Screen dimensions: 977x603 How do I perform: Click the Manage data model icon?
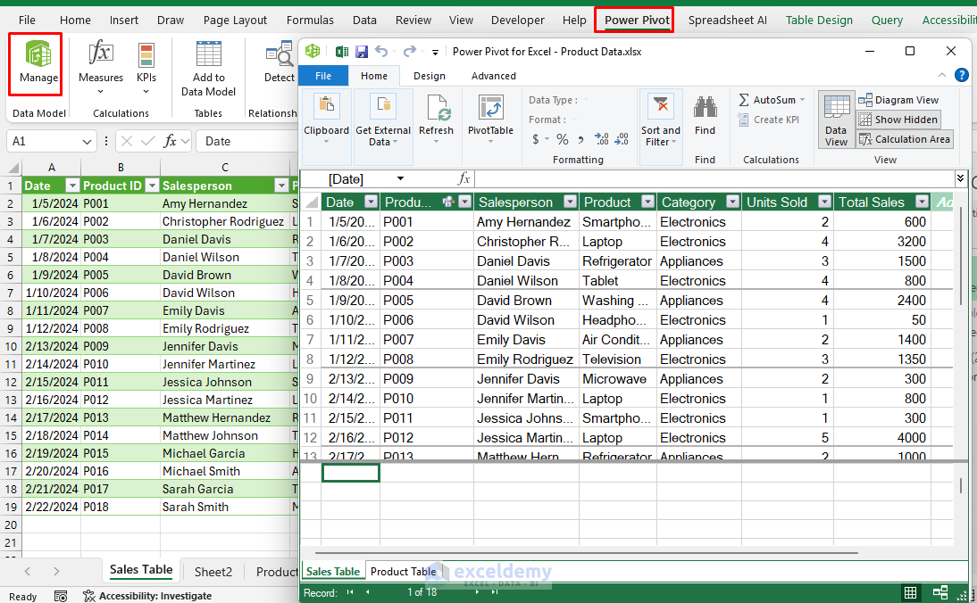pos(38,55)
